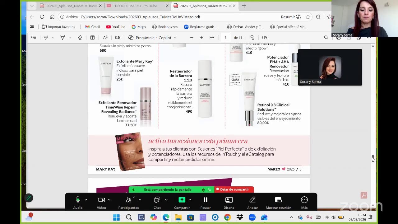Viewport: 398px width, 224px height.
Task: Open Google Chrome from taskbar
Action: 227,217
